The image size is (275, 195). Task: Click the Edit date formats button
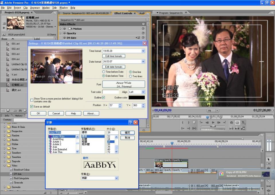pos(114,67)
